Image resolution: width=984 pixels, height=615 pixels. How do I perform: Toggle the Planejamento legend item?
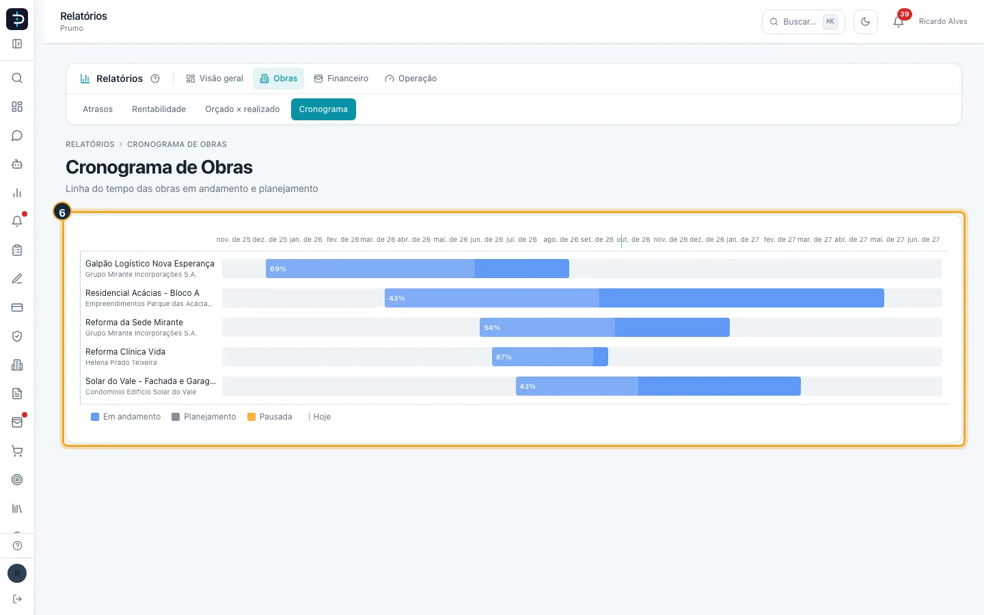click(x=204, y=417)
